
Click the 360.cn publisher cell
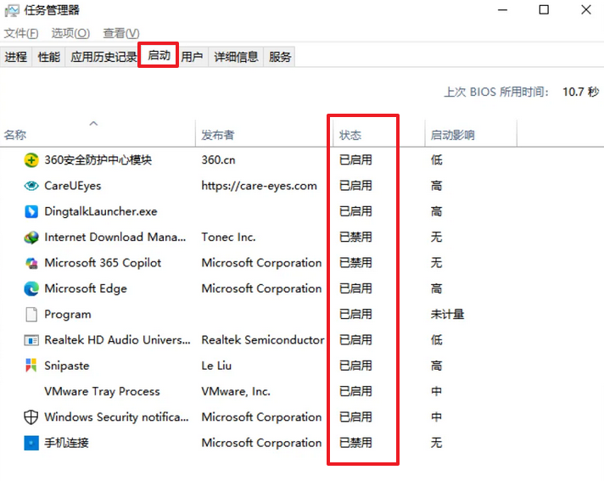coord(218,159)
